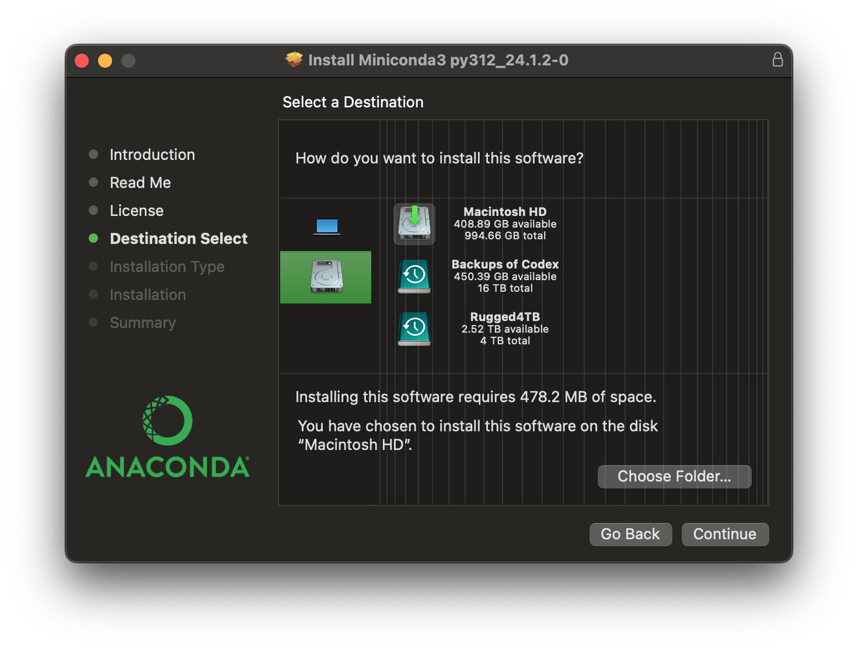
Task: Select the Destination Select step
Action: pyautogui.click(x=179, y=239)
